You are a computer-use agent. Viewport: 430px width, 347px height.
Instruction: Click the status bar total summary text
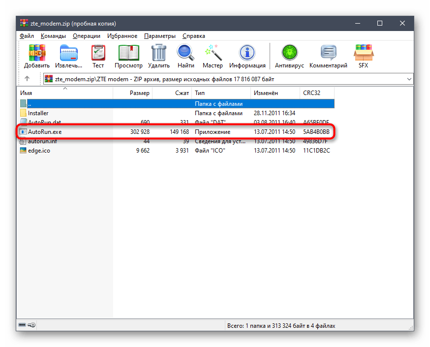(281, 326)
